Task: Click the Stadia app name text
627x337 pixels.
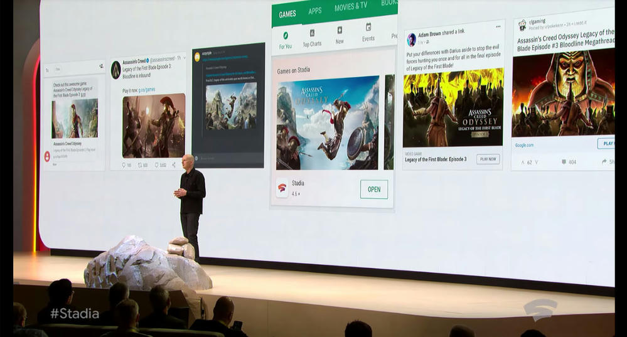Action: (298, 183)
